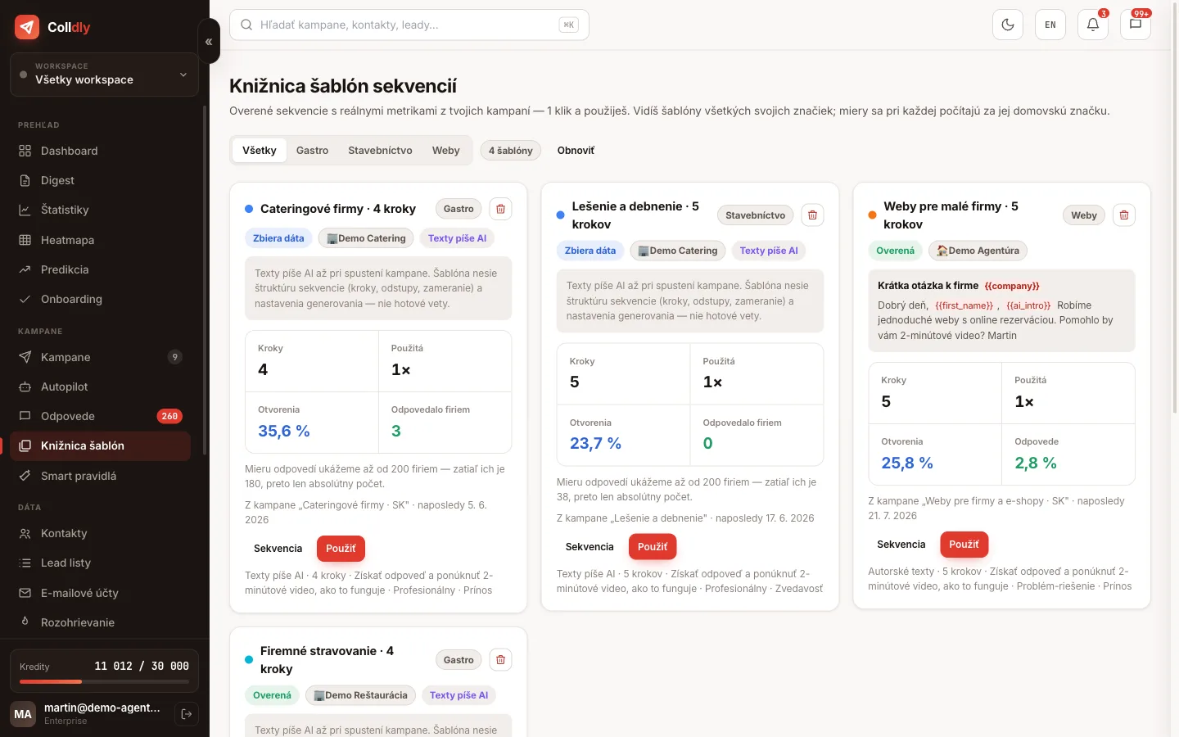1179x737 pixels.
Task: Open Knižnica šablón in sidebar
Action: pos(100,445)
